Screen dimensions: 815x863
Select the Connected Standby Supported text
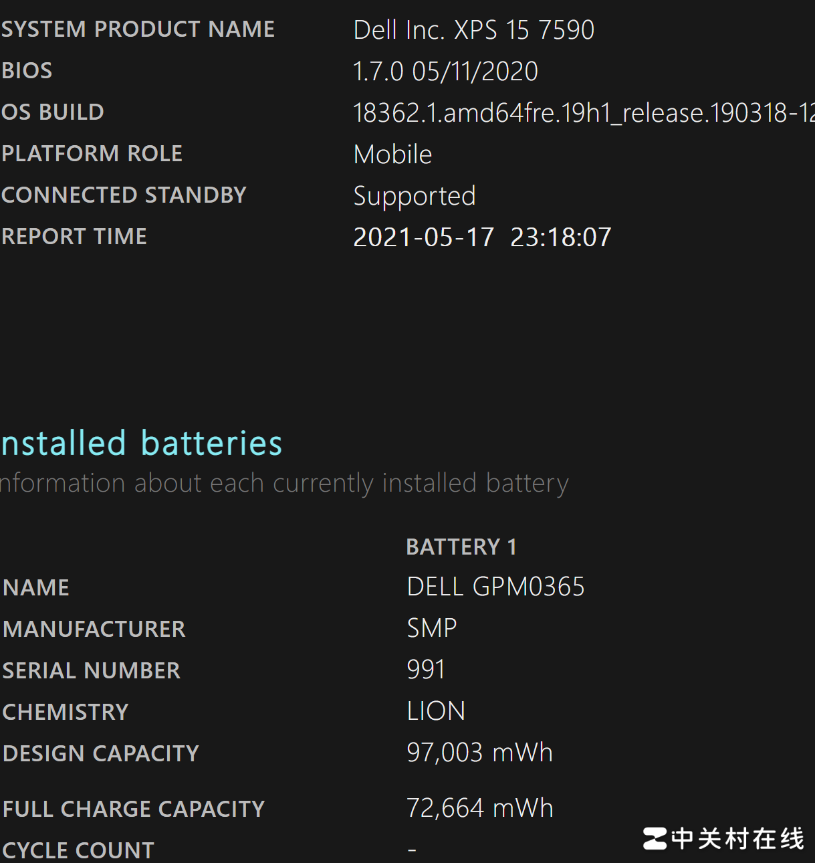(414, 195)
